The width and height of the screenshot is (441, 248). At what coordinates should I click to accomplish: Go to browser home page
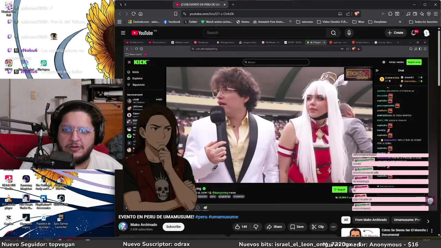click(x=141, y=14)
